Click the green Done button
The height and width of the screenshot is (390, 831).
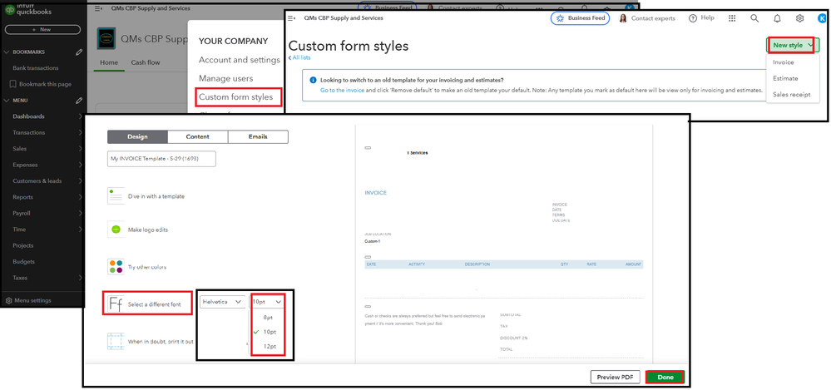click(x=665, y=378)
